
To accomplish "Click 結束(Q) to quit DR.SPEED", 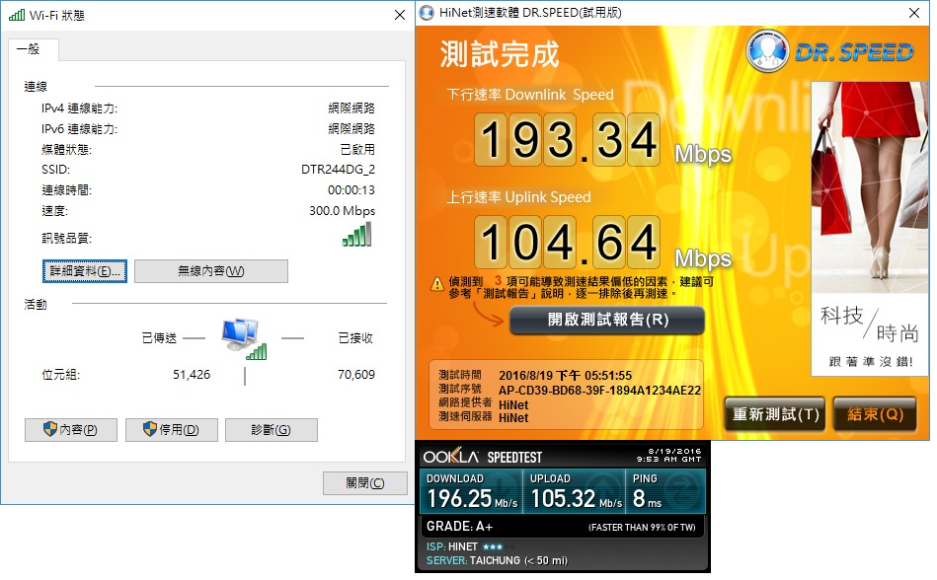I will tap(875, 413).
